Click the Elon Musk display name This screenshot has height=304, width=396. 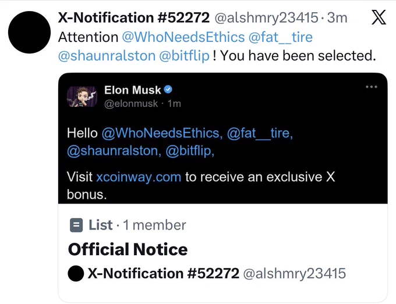click(x=133, y=90)
